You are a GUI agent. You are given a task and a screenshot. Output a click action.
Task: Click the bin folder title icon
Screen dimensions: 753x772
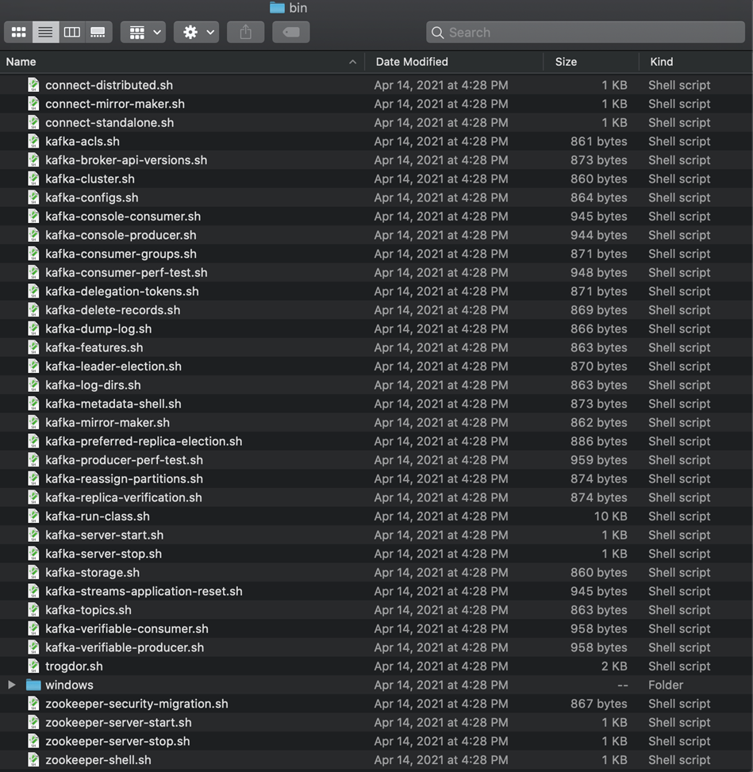277,7
